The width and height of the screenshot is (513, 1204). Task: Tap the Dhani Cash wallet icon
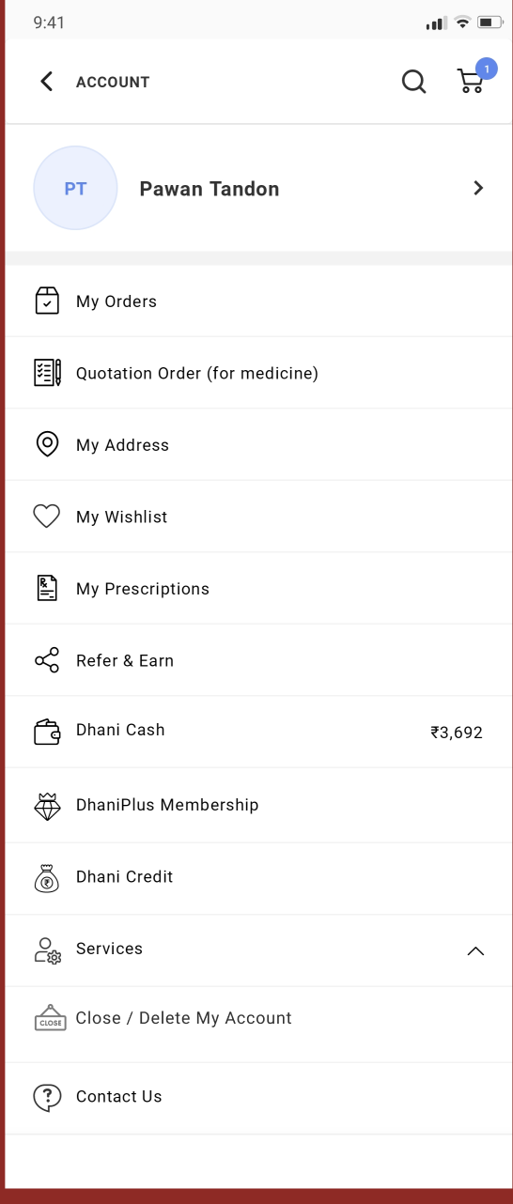(47, 732)
